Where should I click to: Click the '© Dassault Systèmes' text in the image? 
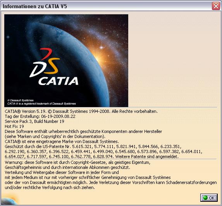[x=21, y=100]
